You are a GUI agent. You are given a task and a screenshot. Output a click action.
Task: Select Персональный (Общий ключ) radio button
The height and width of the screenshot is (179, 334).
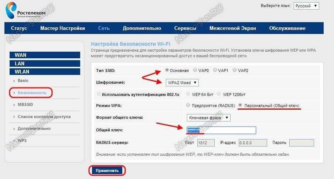coord(241,105)
